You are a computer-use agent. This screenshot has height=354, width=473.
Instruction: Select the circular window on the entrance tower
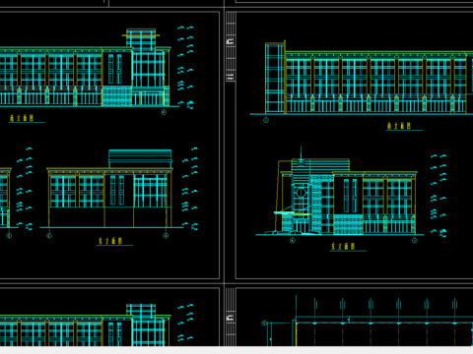[301, 193]
